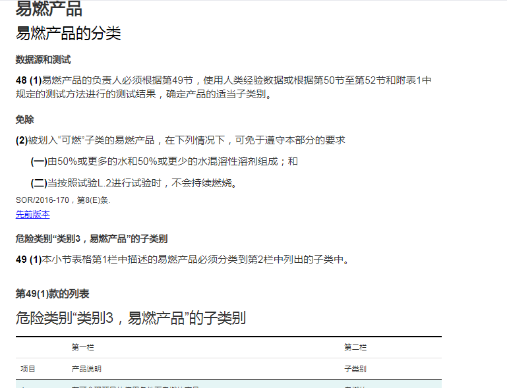
Task: Click the clause marker (二)
Action: click(x=39, y=182)
